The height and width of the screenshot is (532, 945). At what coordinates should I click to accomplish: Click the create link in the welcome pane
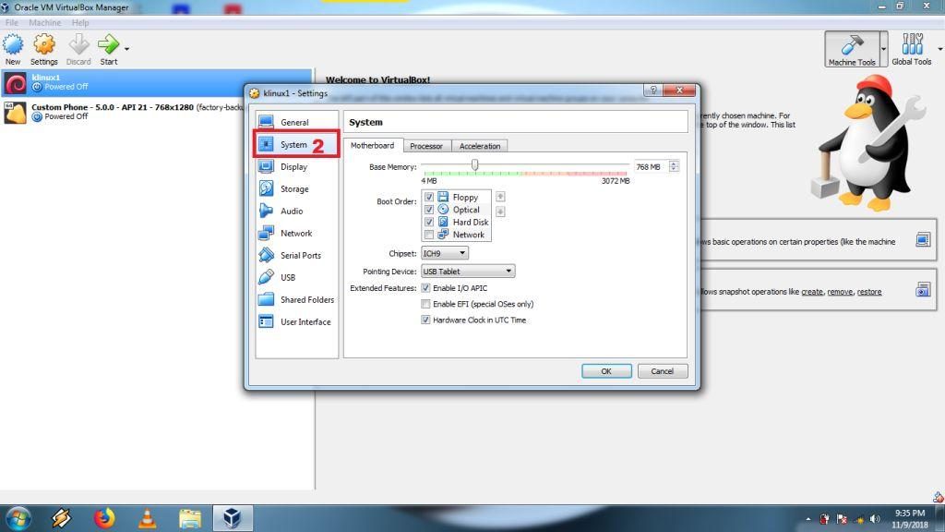[x=812, y=292]
